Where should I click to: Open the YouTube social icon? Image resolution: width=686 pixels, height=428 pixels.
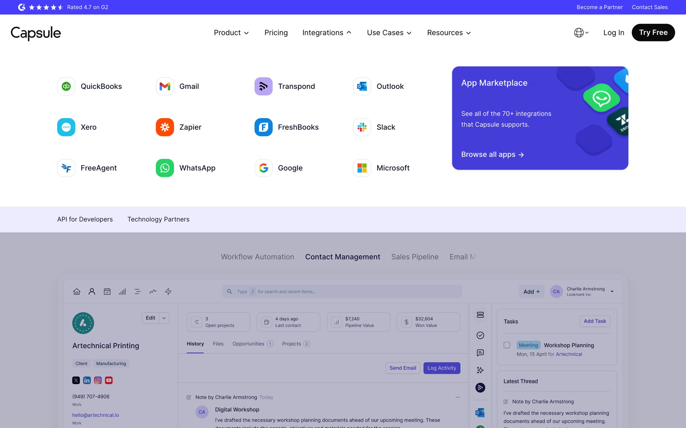click(x=109, y=380)
